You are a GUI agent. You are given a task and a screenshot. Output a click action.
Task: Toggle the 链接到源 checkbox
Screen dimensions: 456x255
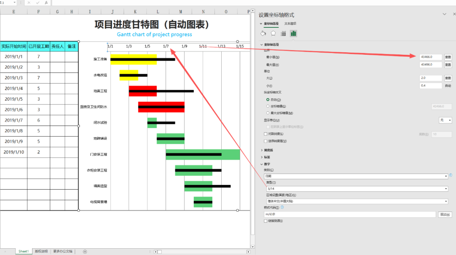click(266, 221)
